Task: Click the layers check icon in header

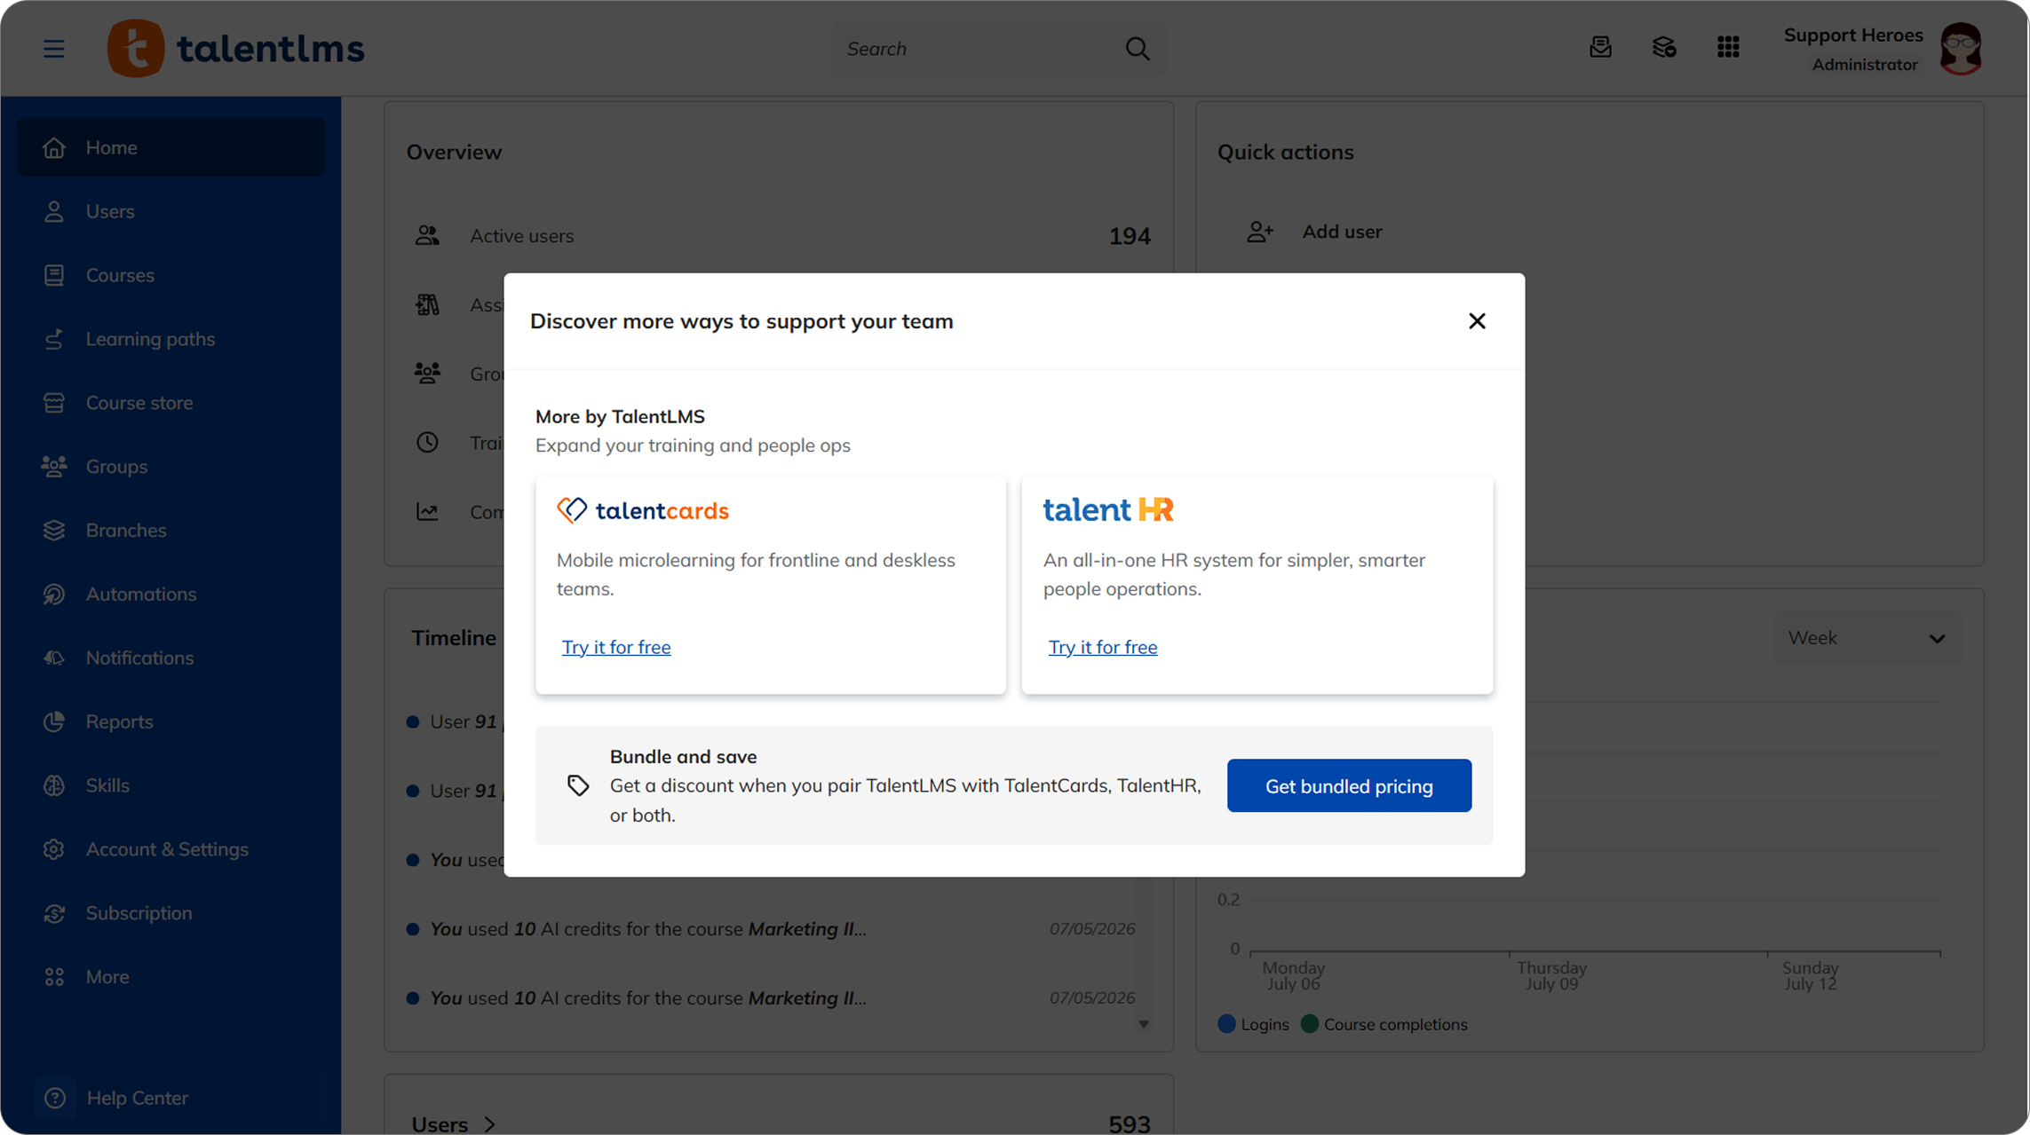Action: 1664,48
